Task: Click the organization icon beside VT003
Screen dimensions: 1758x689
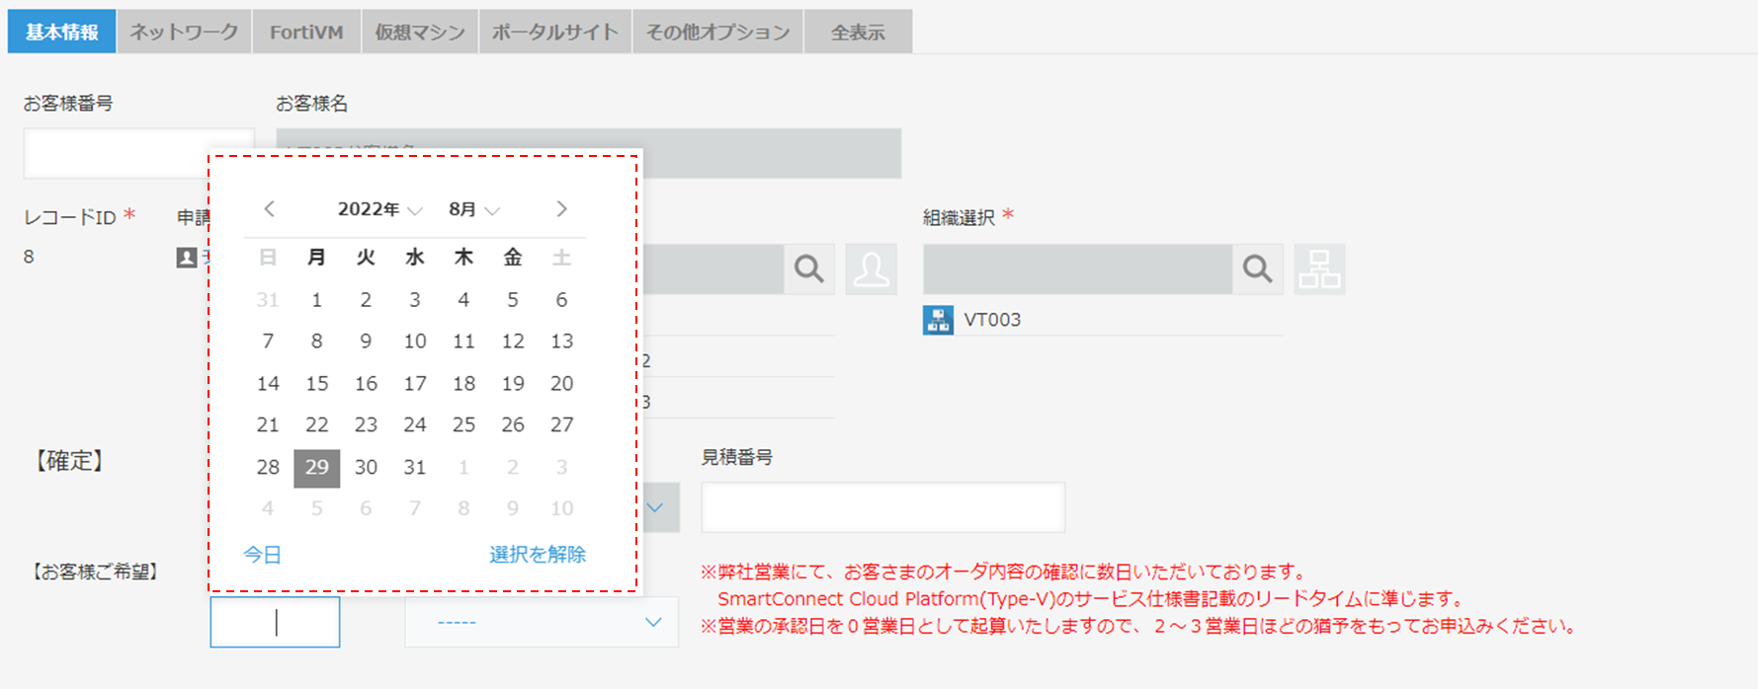Action: tap(938, 320)
